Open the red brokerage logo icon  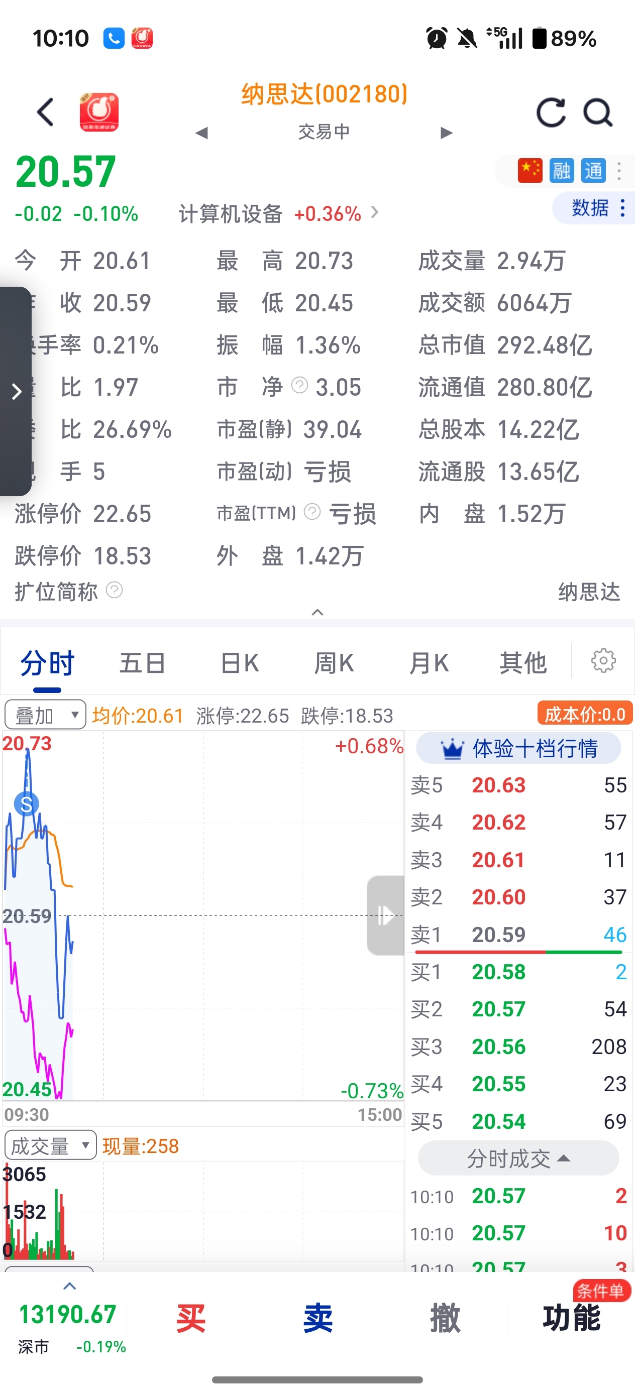[98, 112]
